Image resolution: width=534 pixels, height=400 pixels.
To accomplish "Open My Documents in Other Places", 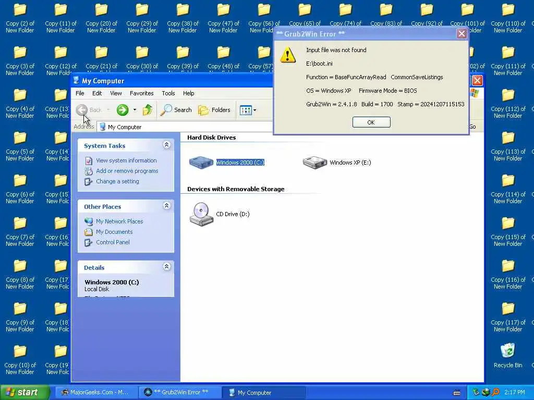I will (114, 232).
